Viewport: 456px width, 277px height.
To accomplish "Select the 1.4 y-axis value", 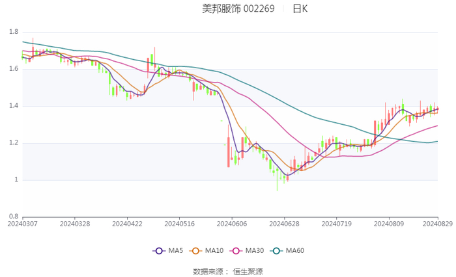I will [13, 106].
